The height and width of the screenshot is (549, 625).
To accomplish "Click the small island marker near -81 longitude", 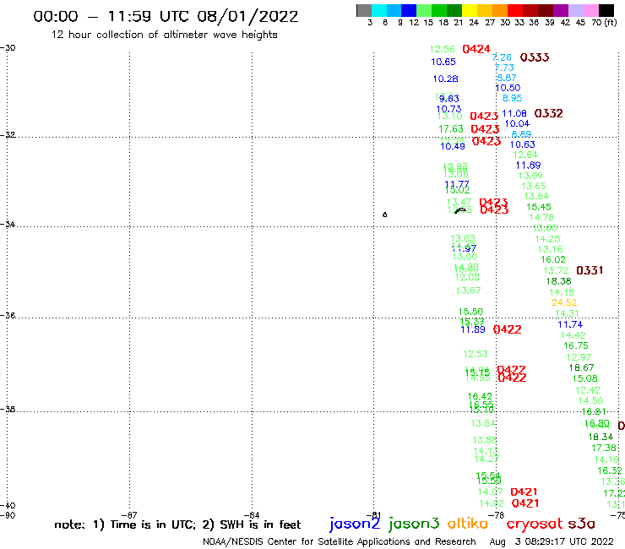I will coord(384,215).
